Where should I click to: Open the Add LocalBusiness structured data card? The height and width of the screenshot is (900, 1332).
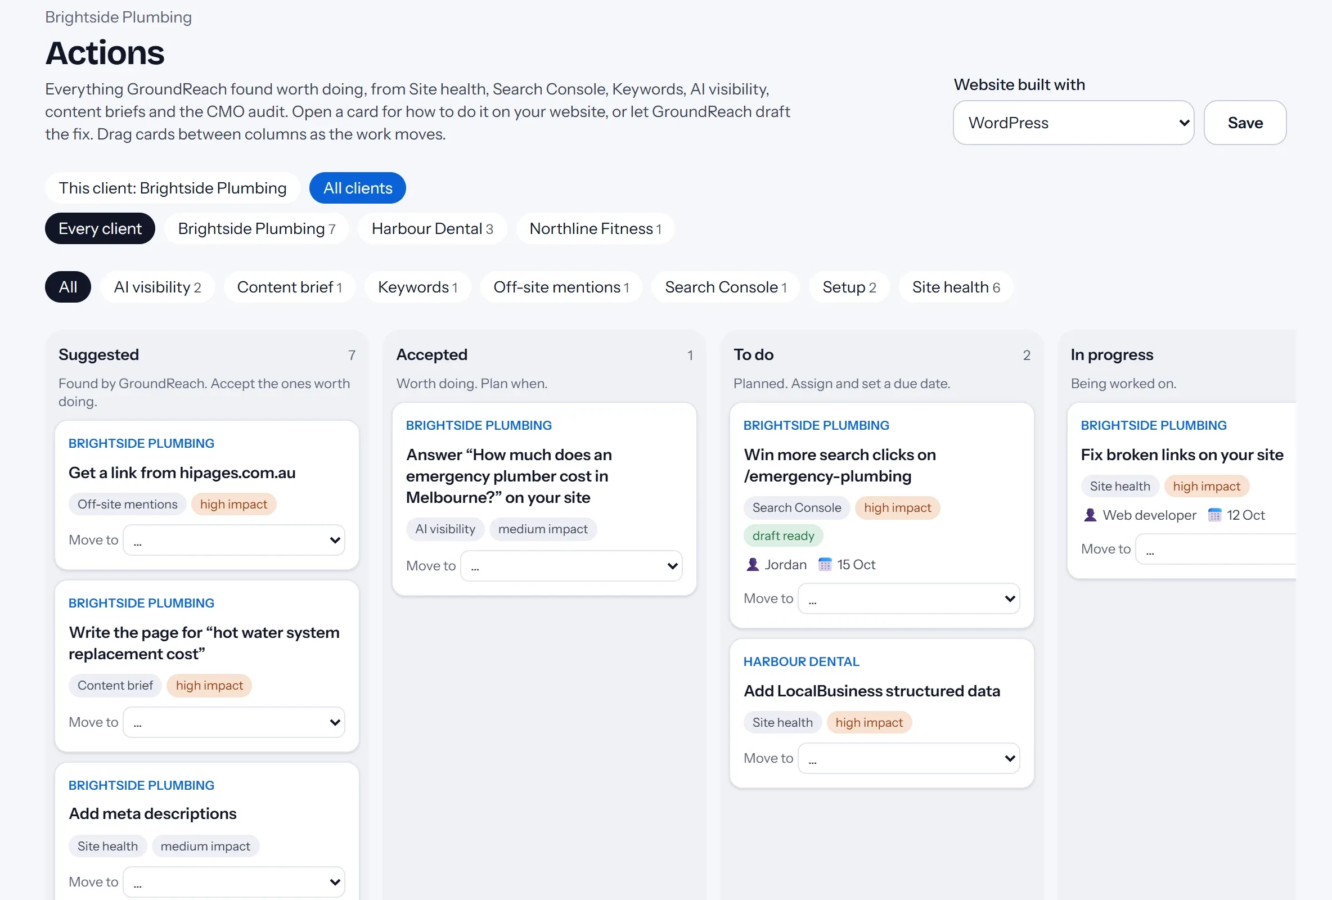[872, 691]
